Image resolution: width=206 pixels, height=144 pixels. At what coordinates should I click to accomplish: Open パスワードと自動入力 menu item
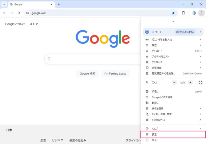[173, 40]
